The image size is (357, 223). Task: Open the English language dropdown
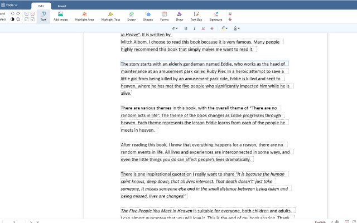[x=324, y=222]
